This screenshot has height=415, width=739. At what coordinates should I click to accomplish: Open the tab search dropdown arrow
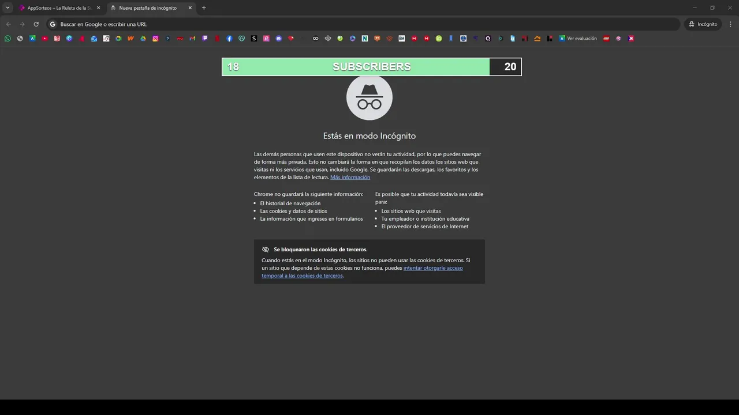click(x=8, y=8)
